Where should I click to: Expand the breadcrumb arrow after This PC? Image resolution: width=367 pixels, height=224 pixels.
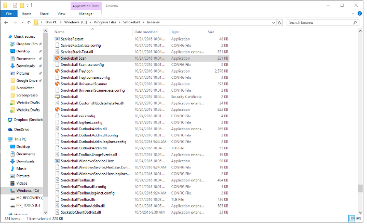[61, 22]
